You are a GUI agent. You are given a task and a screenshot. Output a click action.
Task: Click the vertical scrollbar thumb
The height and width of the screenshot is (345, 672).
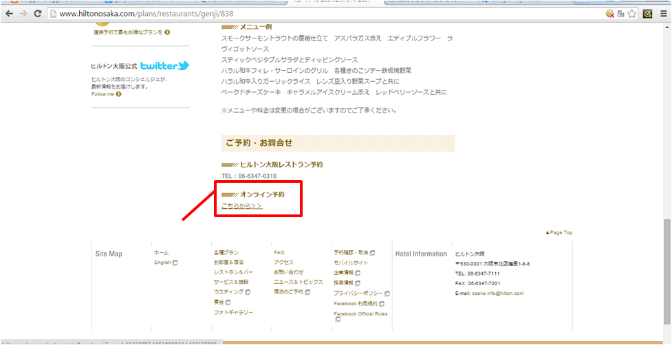666,275
